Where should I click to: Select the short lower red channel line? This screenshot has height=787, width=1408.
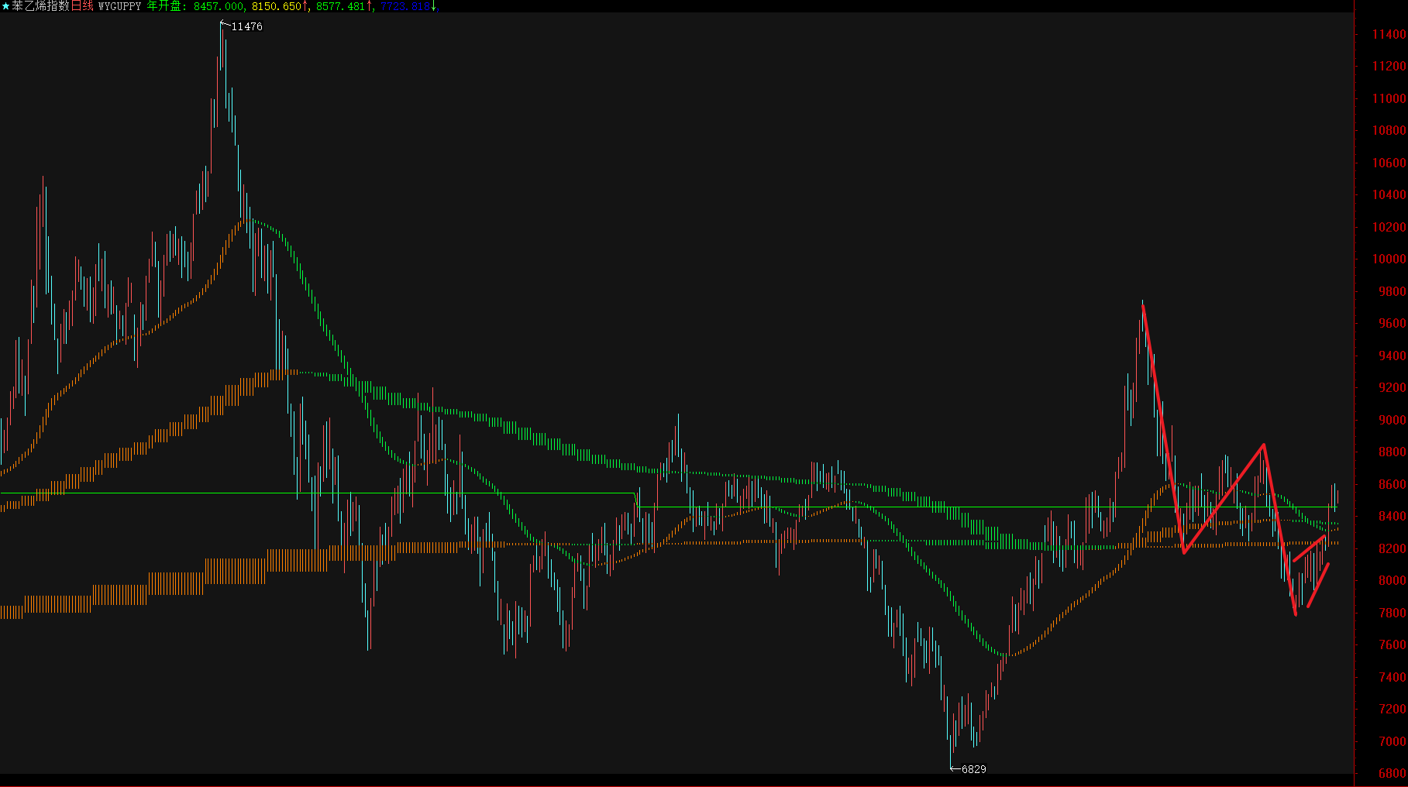(x=1318, y=586)
